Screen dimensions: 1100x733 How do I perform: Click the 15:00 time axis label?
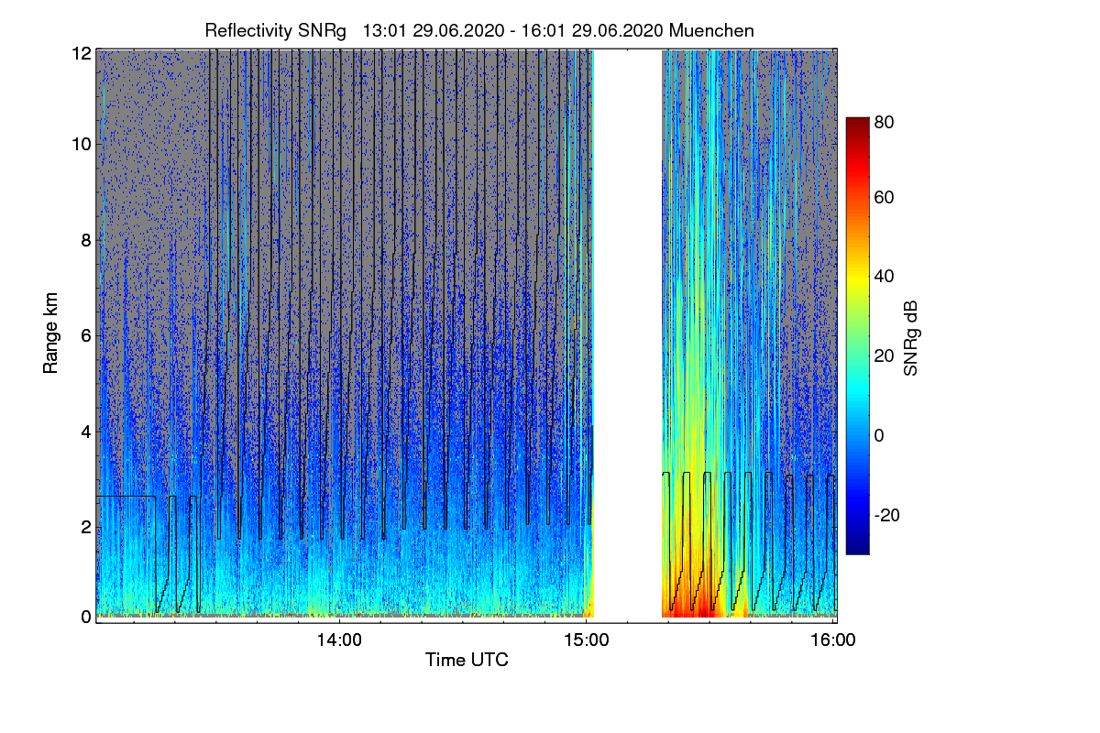[x=587, y=641]
